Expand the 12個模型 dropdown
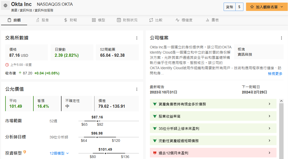288x159 pixels. pos(59,153)
